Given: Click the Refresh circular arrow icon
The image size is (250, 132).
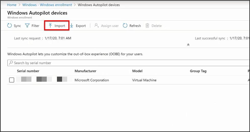Looking at the screenshot, I should click(x=125, y=26).
